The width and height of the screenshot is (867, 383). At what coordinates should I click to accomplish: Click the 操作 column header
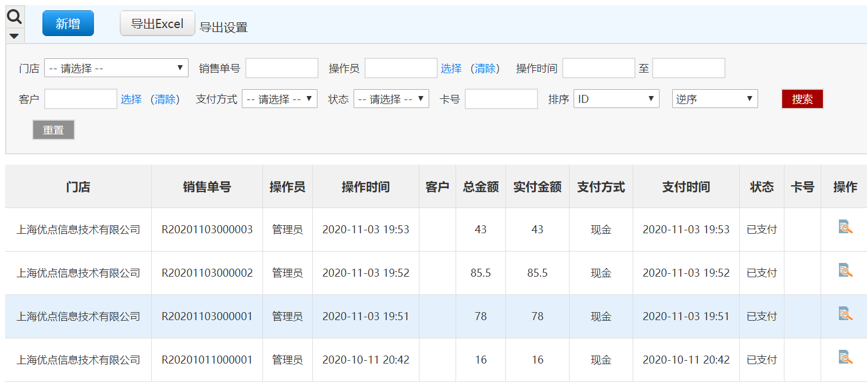point(845,186)
